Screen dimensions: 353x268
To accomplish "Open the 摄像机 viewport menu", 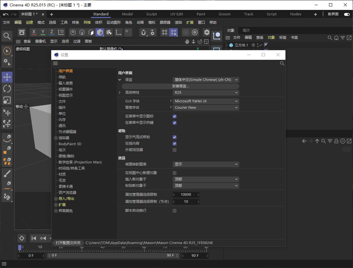I will [40, 41].
